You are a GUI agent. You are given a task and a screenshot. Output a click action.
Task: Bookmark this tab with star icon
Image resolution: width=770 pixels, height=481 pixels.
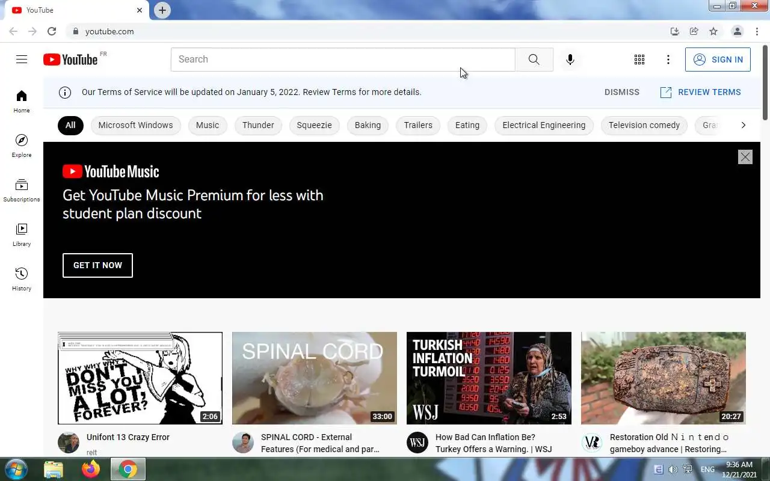tap(713, 31)
